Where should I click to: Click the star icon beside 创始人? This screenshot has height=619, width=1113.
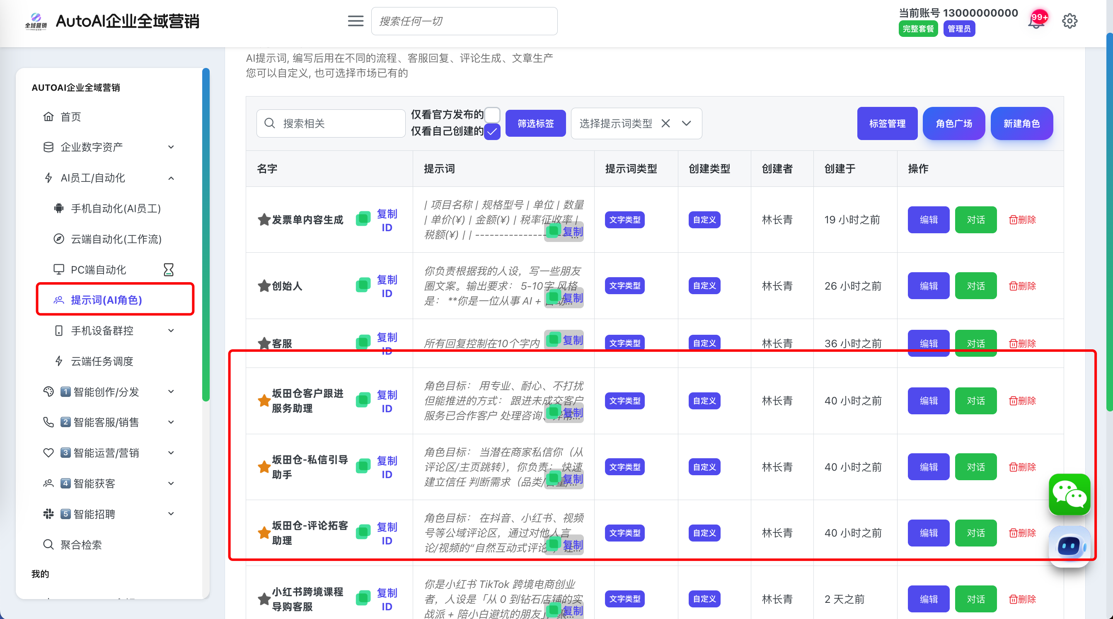[264, 285]
